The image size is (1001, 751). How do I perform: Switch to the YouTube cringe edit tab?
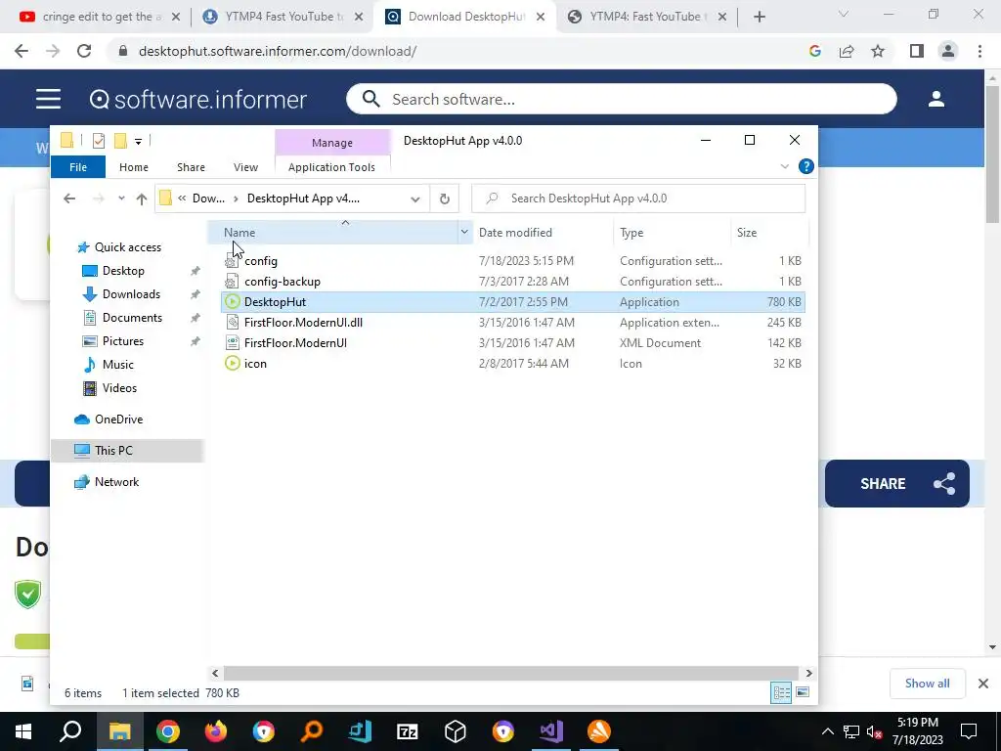101,17
